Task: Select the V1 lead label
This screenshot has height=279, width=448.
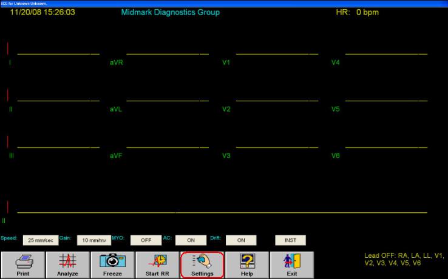Action: point(226,62)
